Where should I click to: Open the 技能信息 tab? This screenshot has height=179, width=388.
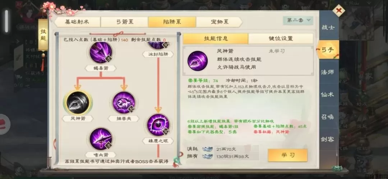(x=216, y=39)
